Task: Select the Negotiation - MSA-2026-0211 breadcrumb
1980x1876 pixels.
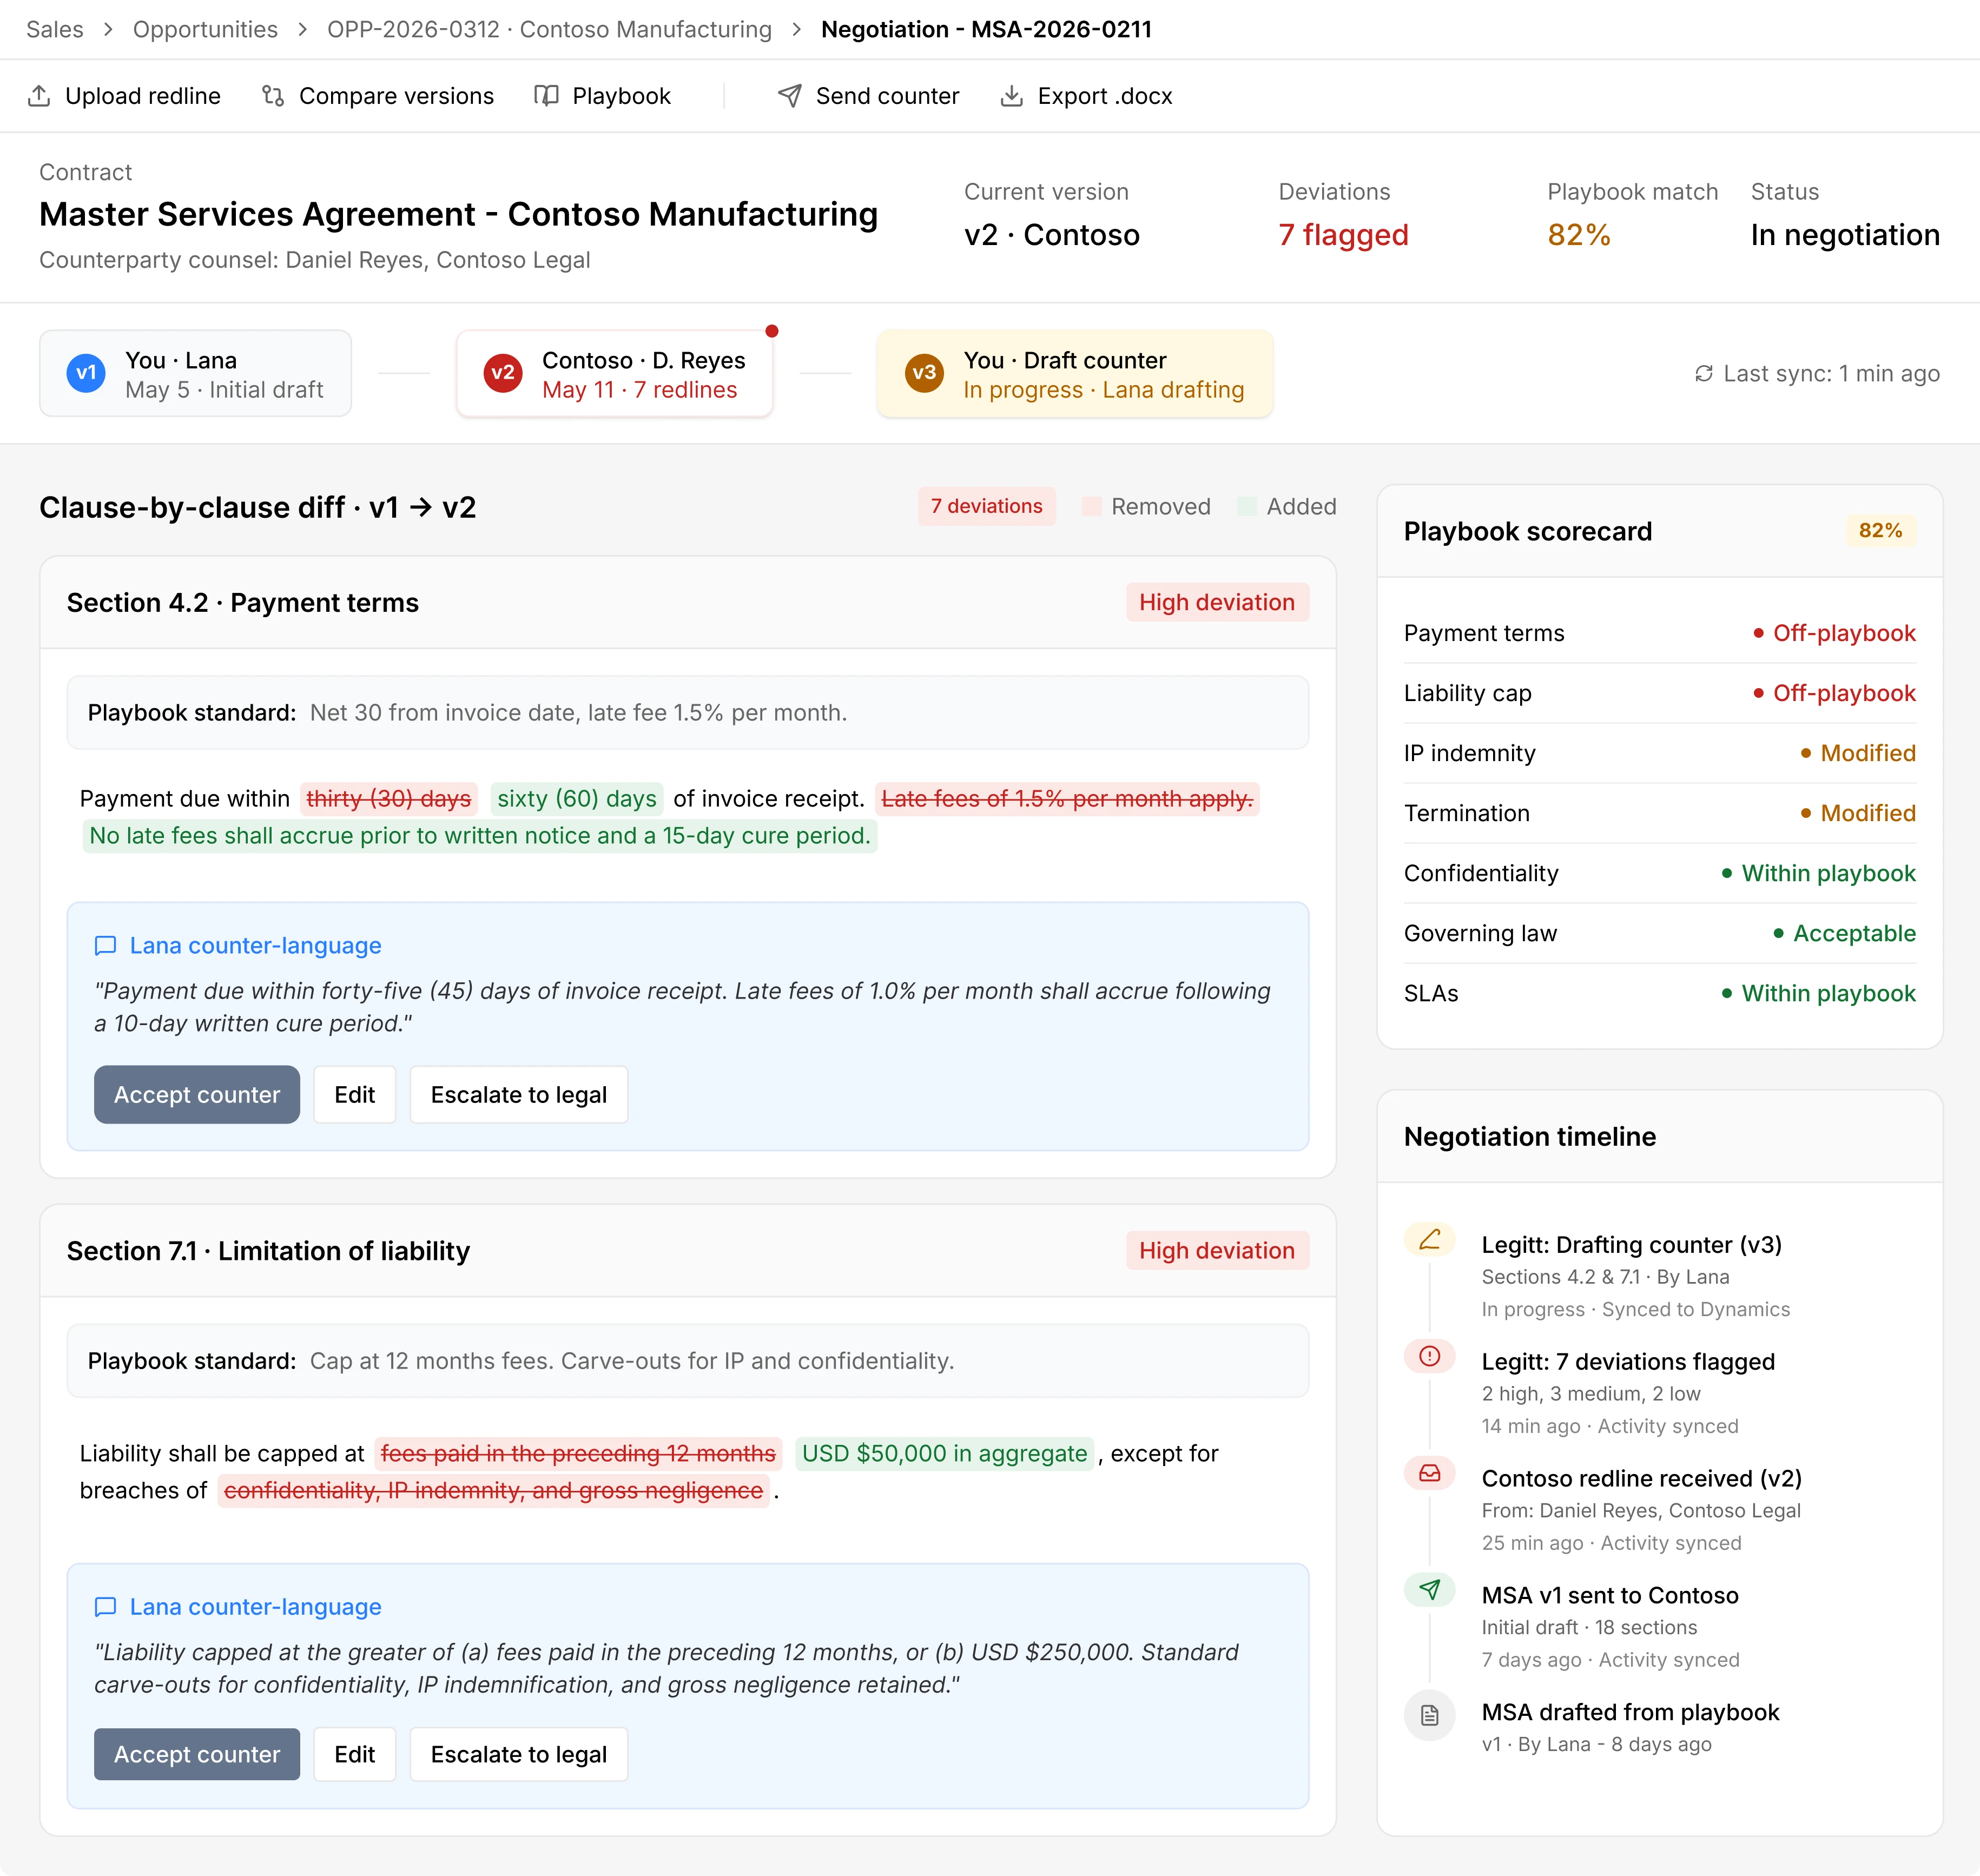Action: (986, 30)
